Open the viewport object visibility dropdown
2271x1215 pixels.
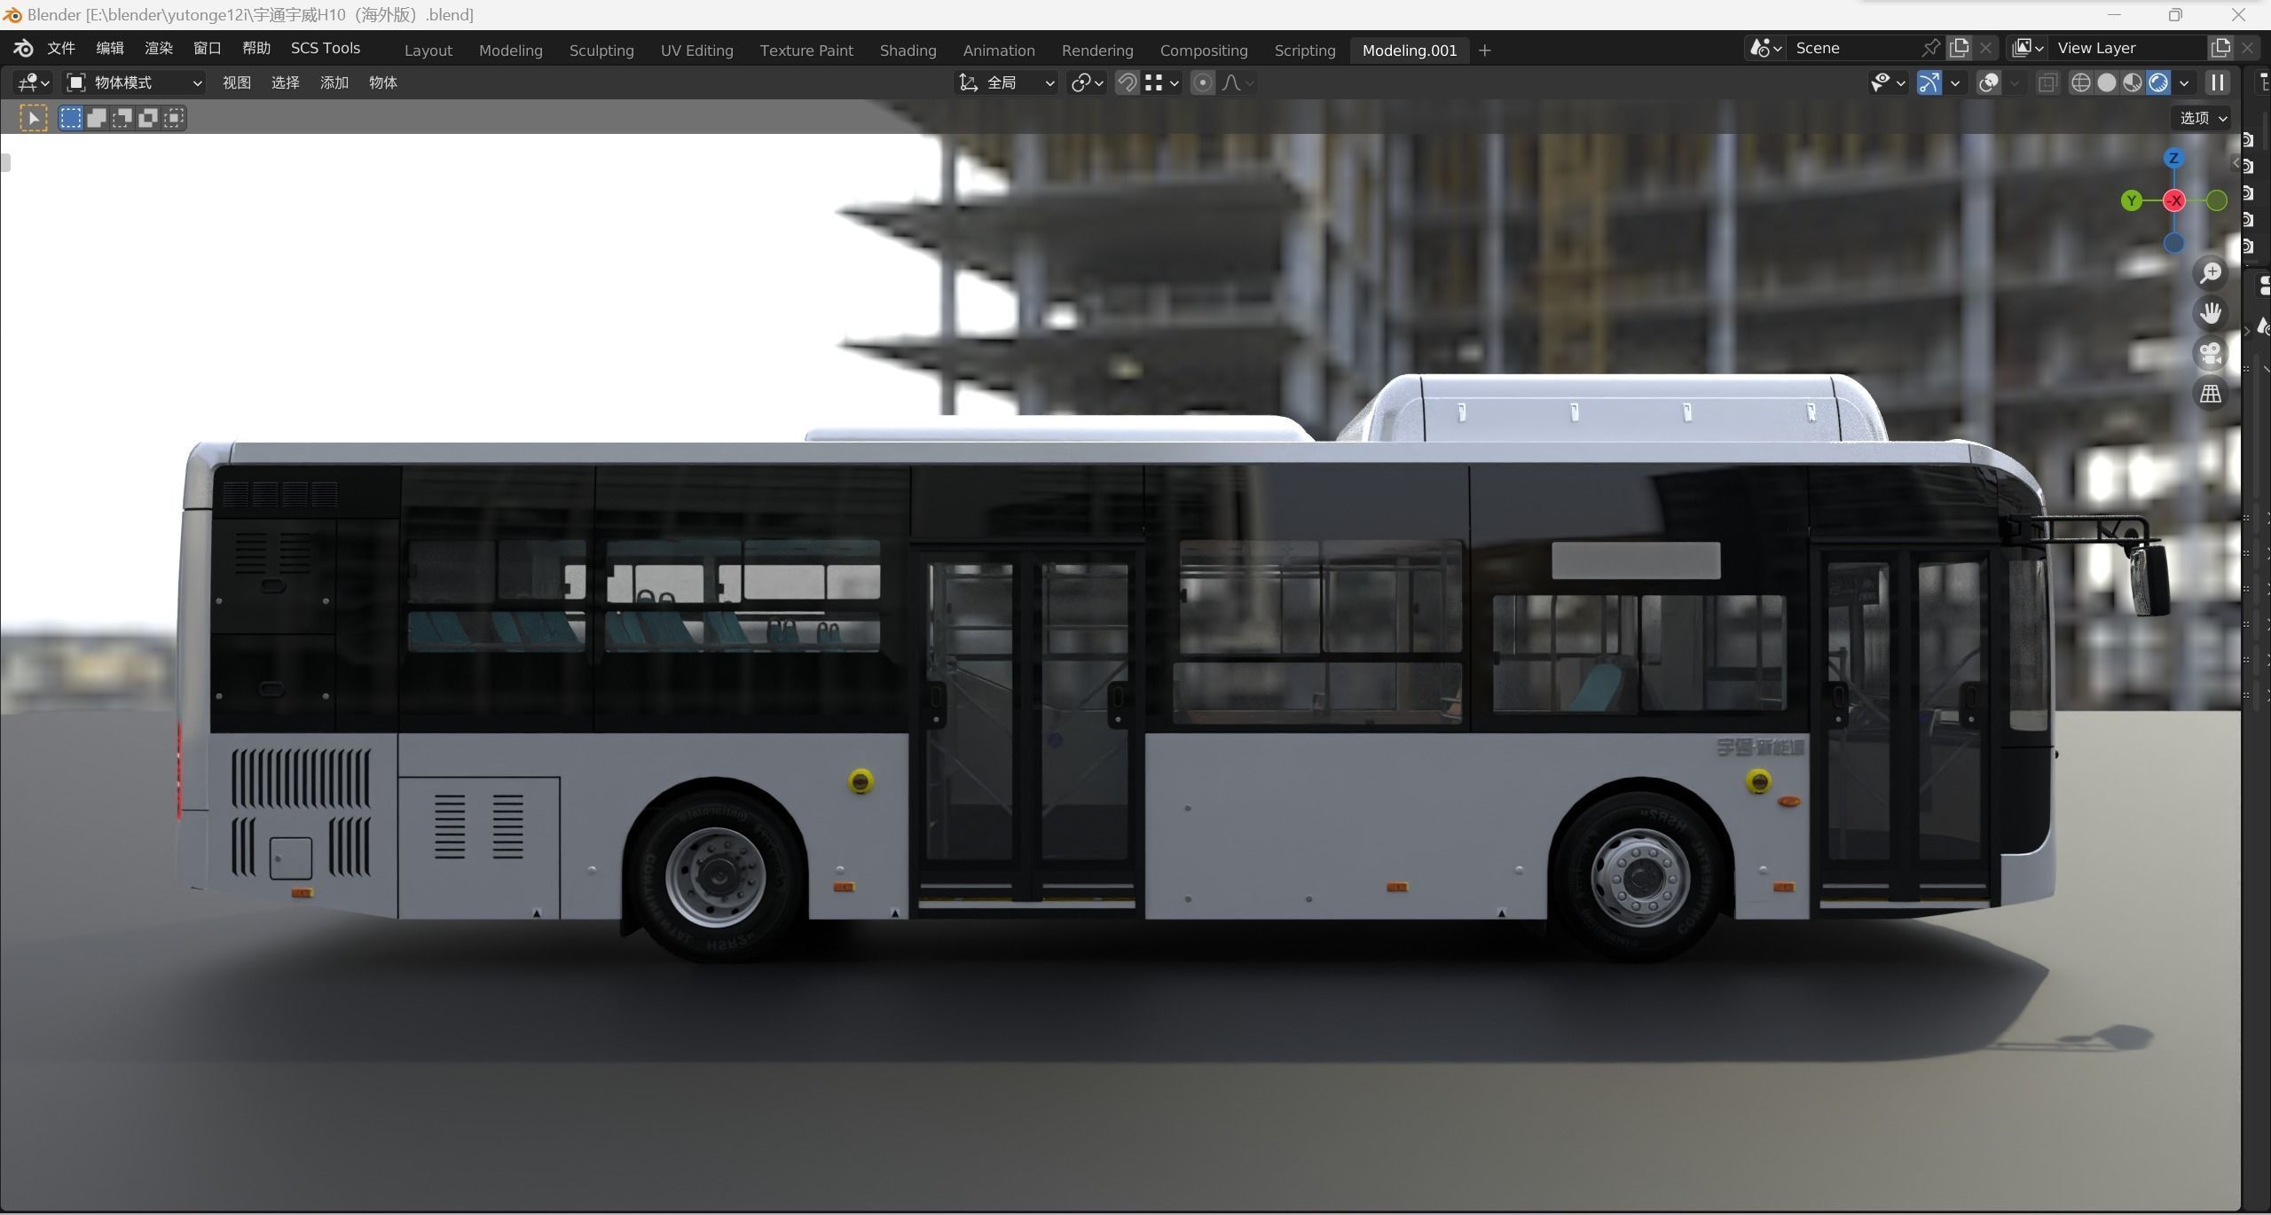[1888, 82]
